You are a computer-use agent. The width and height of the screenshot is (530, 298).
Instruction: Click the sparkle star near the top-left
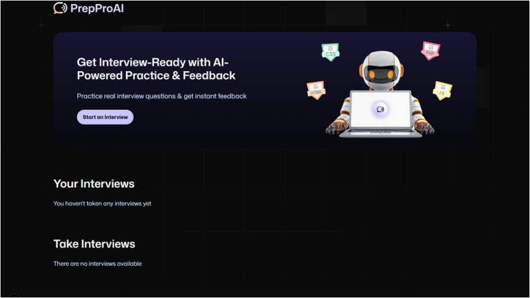pos(40,25)
